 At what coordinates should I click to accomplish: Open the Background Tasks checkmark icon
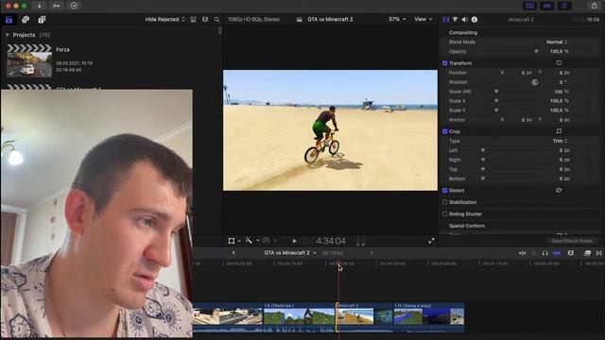(x=74, y=6)
